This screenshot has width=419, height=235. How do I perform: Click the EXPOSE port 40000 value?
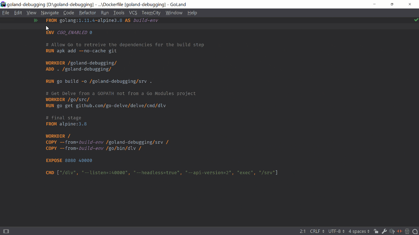point(85,161)
